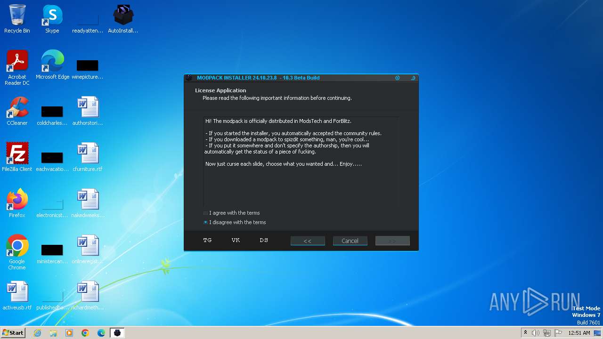The image size is (603, 339).
Task: Open the AutoInstall desktop icon
Action: point(123,19)
